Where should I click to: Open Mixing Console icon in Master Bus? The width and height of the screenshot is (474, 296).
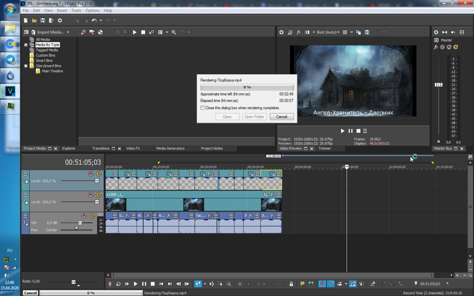click(x=462, y=32)
